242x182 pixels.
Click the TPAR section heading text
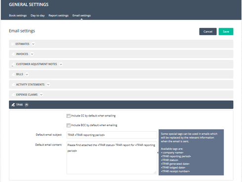point(19,105)
